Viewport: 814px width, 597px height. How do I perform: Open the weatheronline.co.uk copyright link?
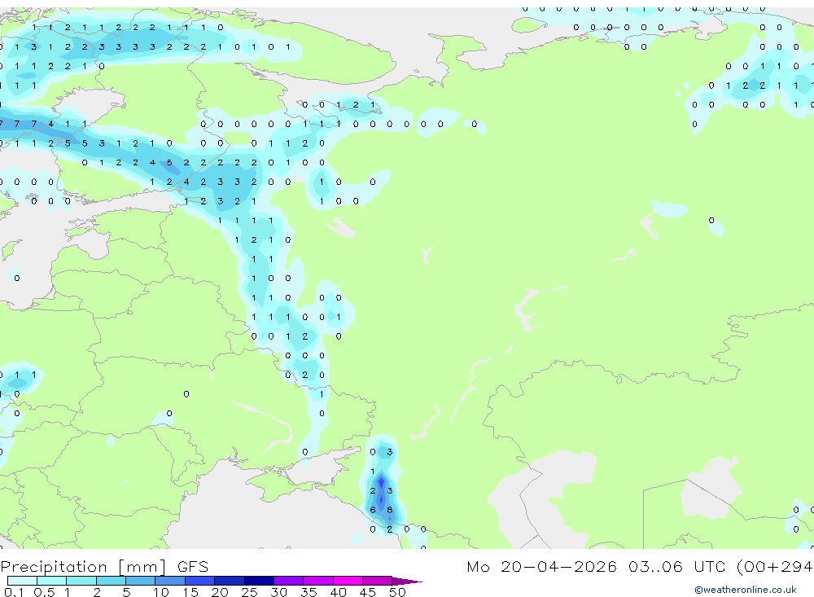click(x=746, y=590)
